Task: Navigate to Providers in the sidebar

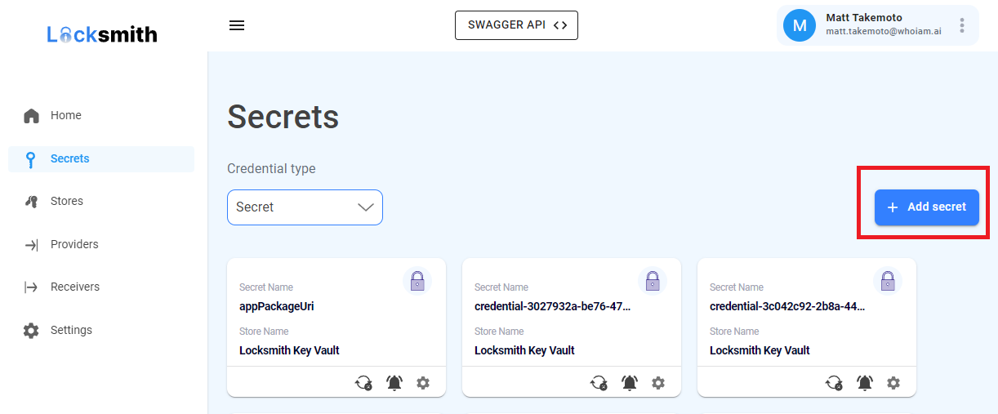Action: coord(74,244)
